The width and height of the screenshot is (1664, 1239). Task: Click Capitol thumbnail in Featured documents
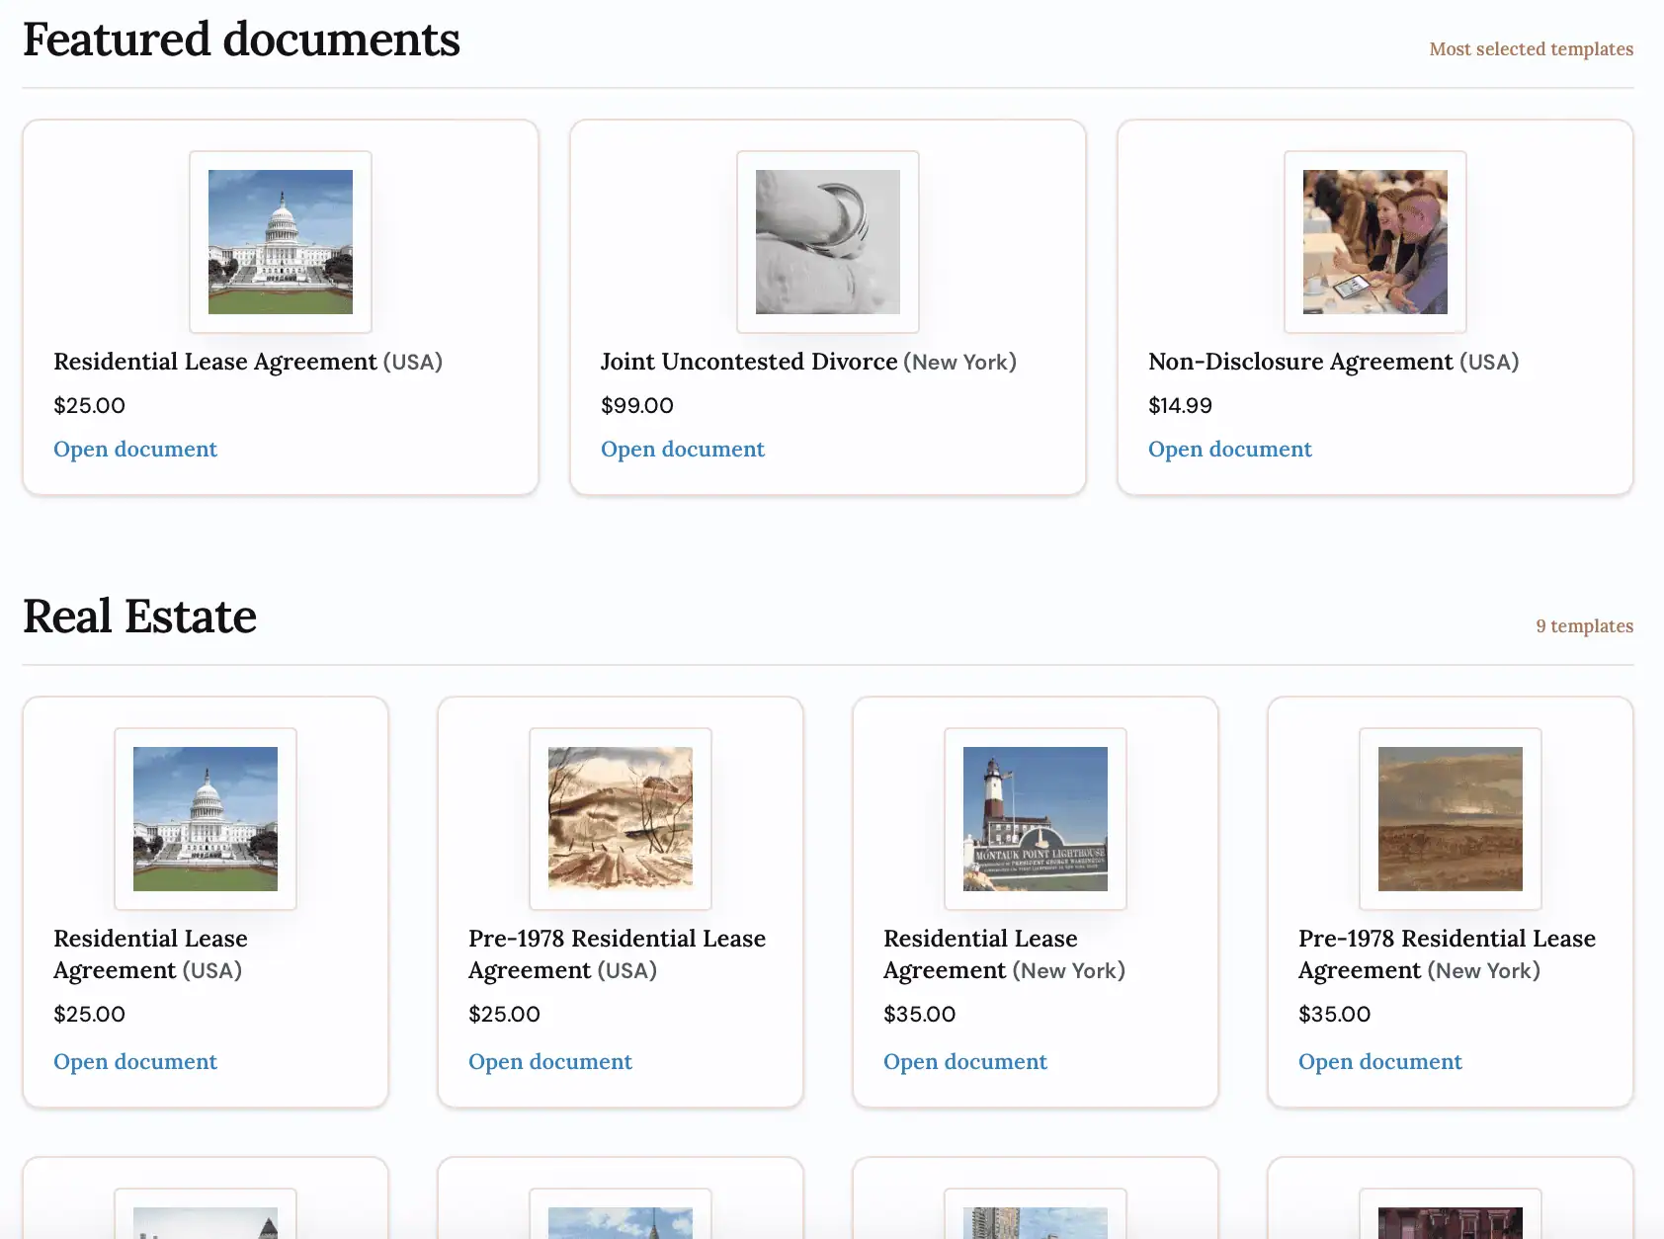tap(281, 242)
